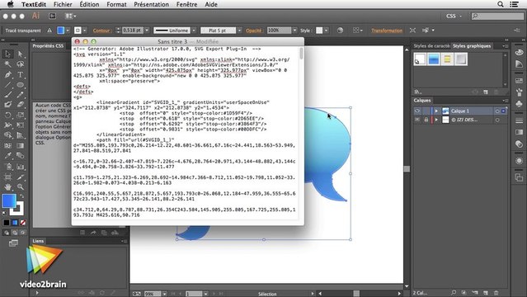Open the opacity 100% dropdown arrow
Viewport: 527px width, 297px height.
[294, 31]
